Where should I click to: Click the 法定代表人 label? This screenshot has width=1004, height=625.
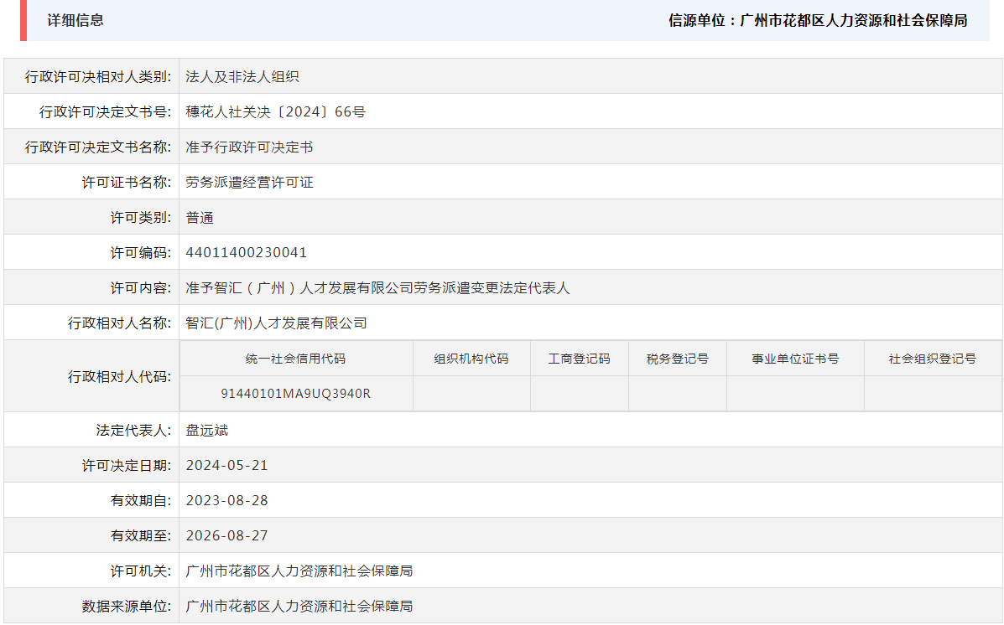[x=133, y=431]
